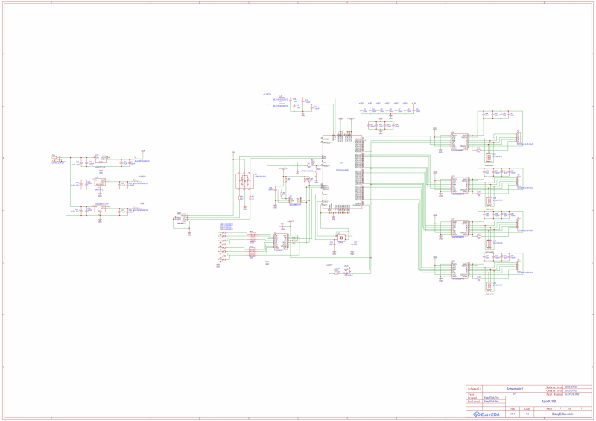Select the large central FT4232 IC symbol
This screenshot has height=421, width=596.
coord(342,171)
